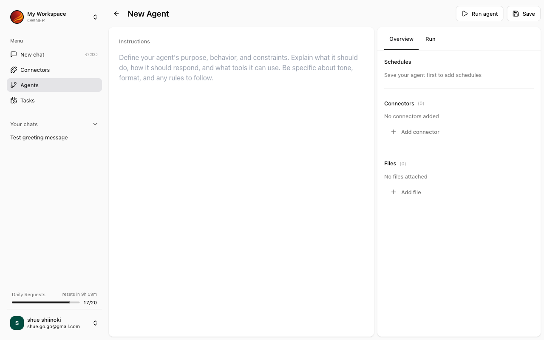Viewport: 544px width, 340px height.
Task: Select the Connectors icon in the sidebar
Action: click(x=13, y=70)
